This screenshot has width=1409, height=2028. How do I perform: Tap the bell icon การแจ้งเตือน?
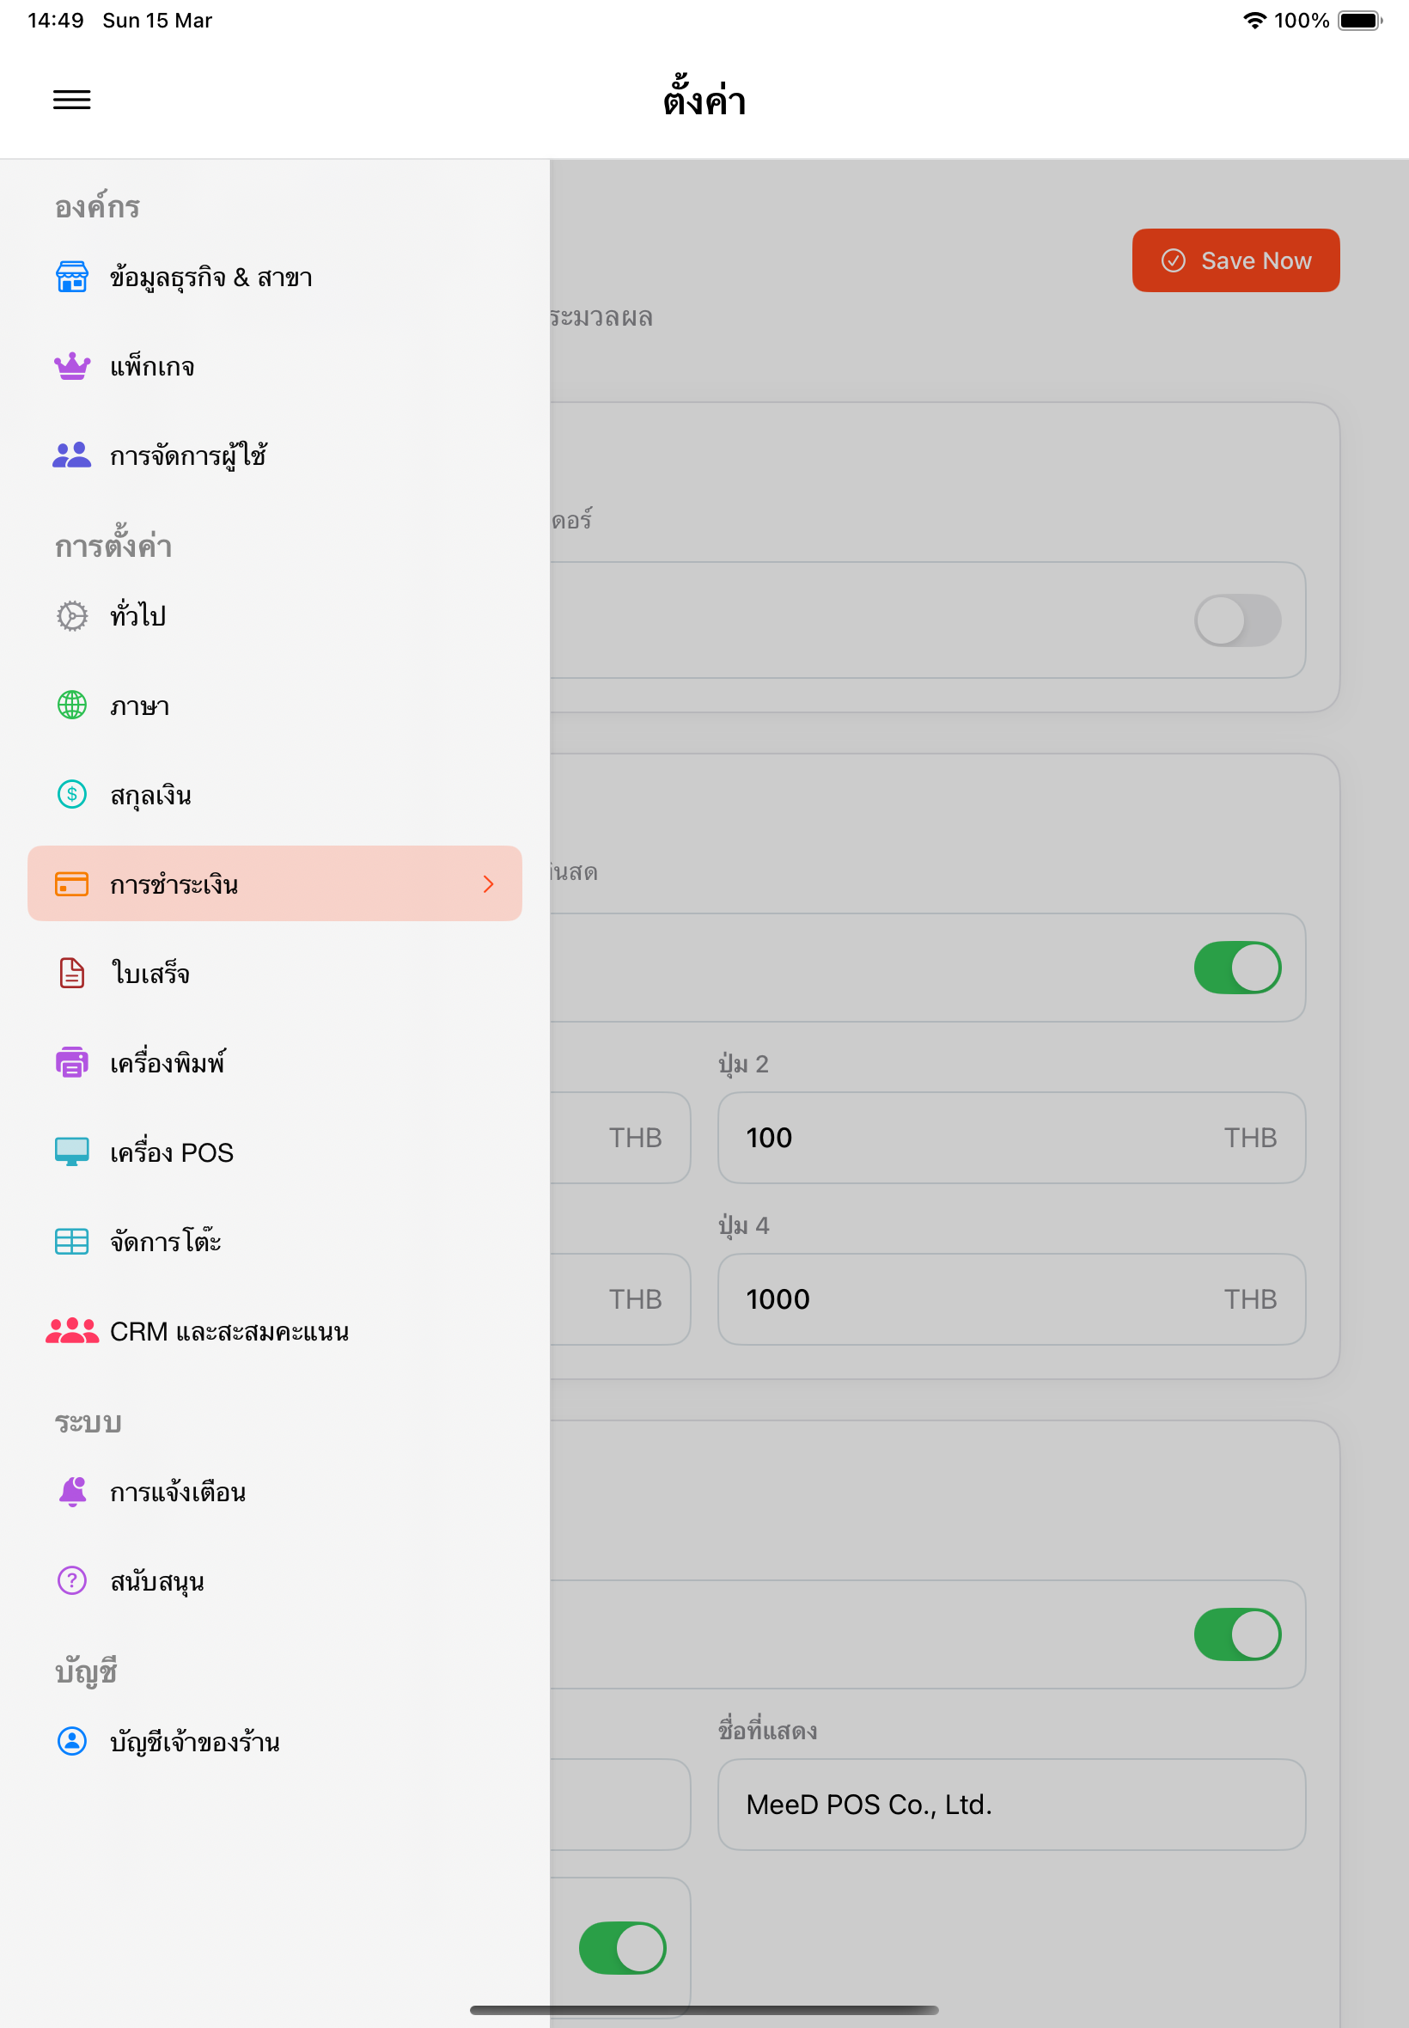click(x=71, y=1491)
